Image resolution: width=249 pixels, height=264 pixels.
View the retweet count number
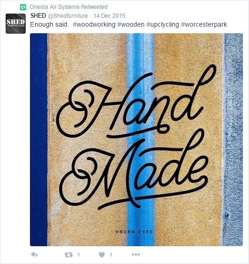[79, 255]
